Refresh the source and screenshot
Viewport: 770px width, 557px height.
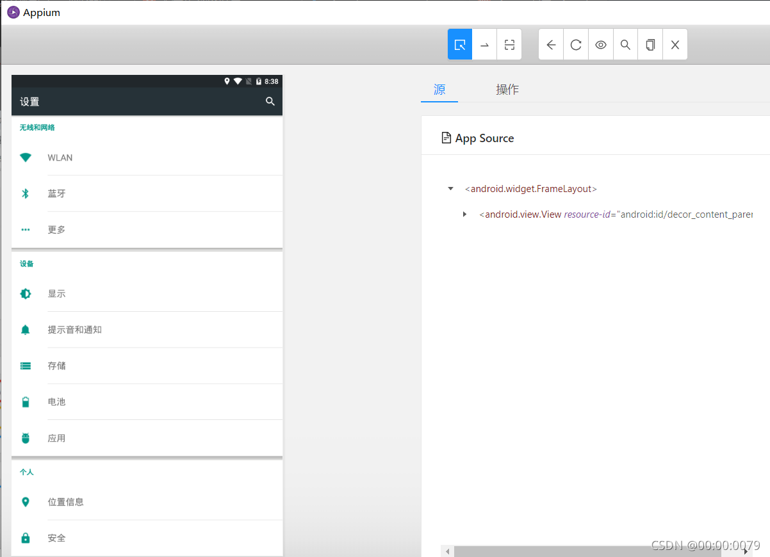point(576,44)
